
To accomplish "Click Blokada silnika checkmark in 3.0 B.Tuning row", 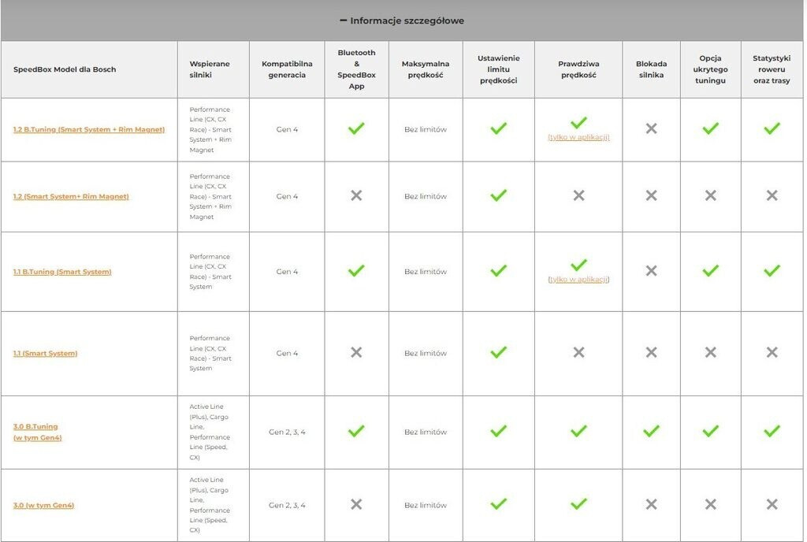I will pyautogui.click(x=651, y=431).
